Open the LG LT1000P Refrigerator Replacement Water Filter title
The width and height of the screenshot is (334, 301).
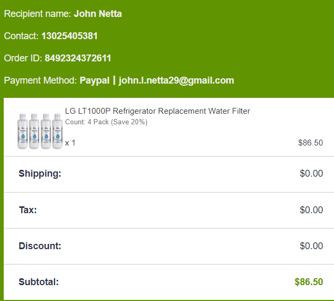[157, 111]
